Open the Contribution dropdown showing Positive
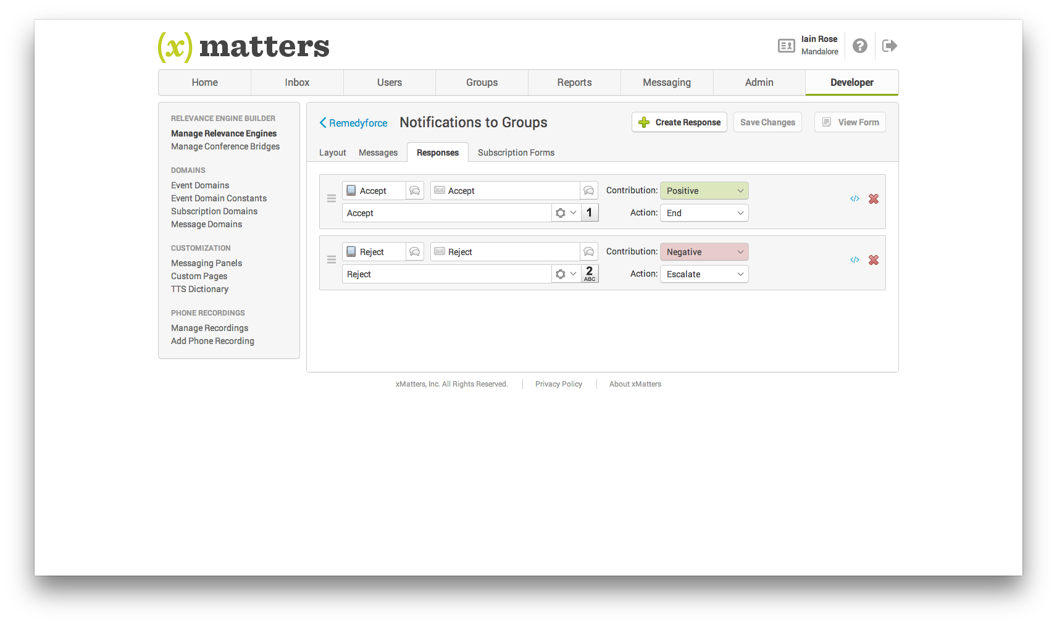 click(704, 191)
